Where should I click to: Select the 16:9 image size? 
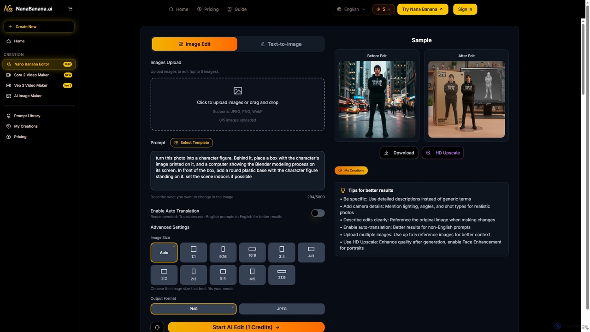click(253, 253)
